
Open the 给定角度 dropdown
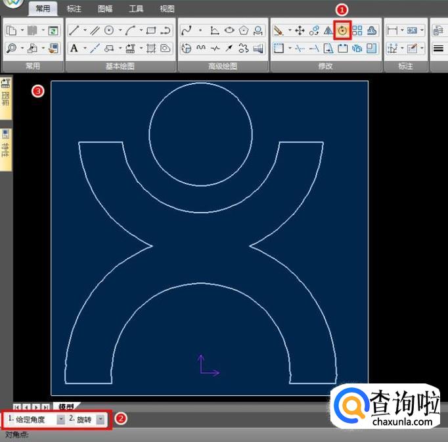tap(60, 419)
